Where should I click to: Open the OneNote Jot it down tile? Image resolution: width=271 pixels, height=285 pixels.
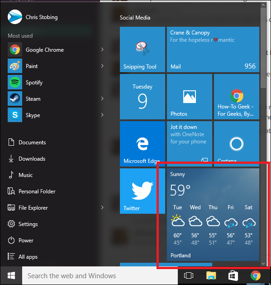(x=190, y=144)
